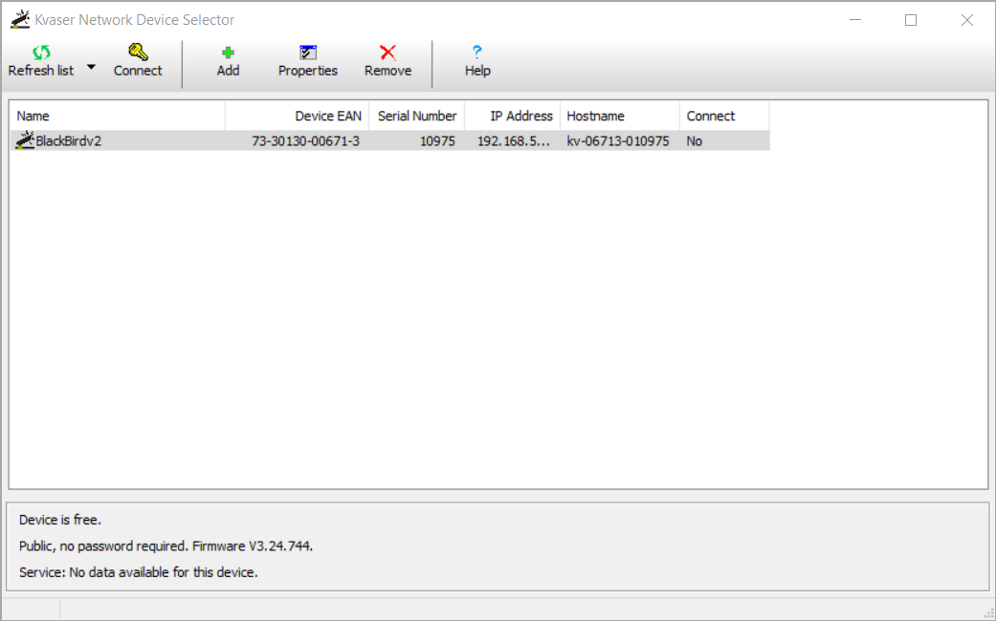Click serial number 10975 cell
This screenshot has width=996, height=621.
tap(437, 140)
